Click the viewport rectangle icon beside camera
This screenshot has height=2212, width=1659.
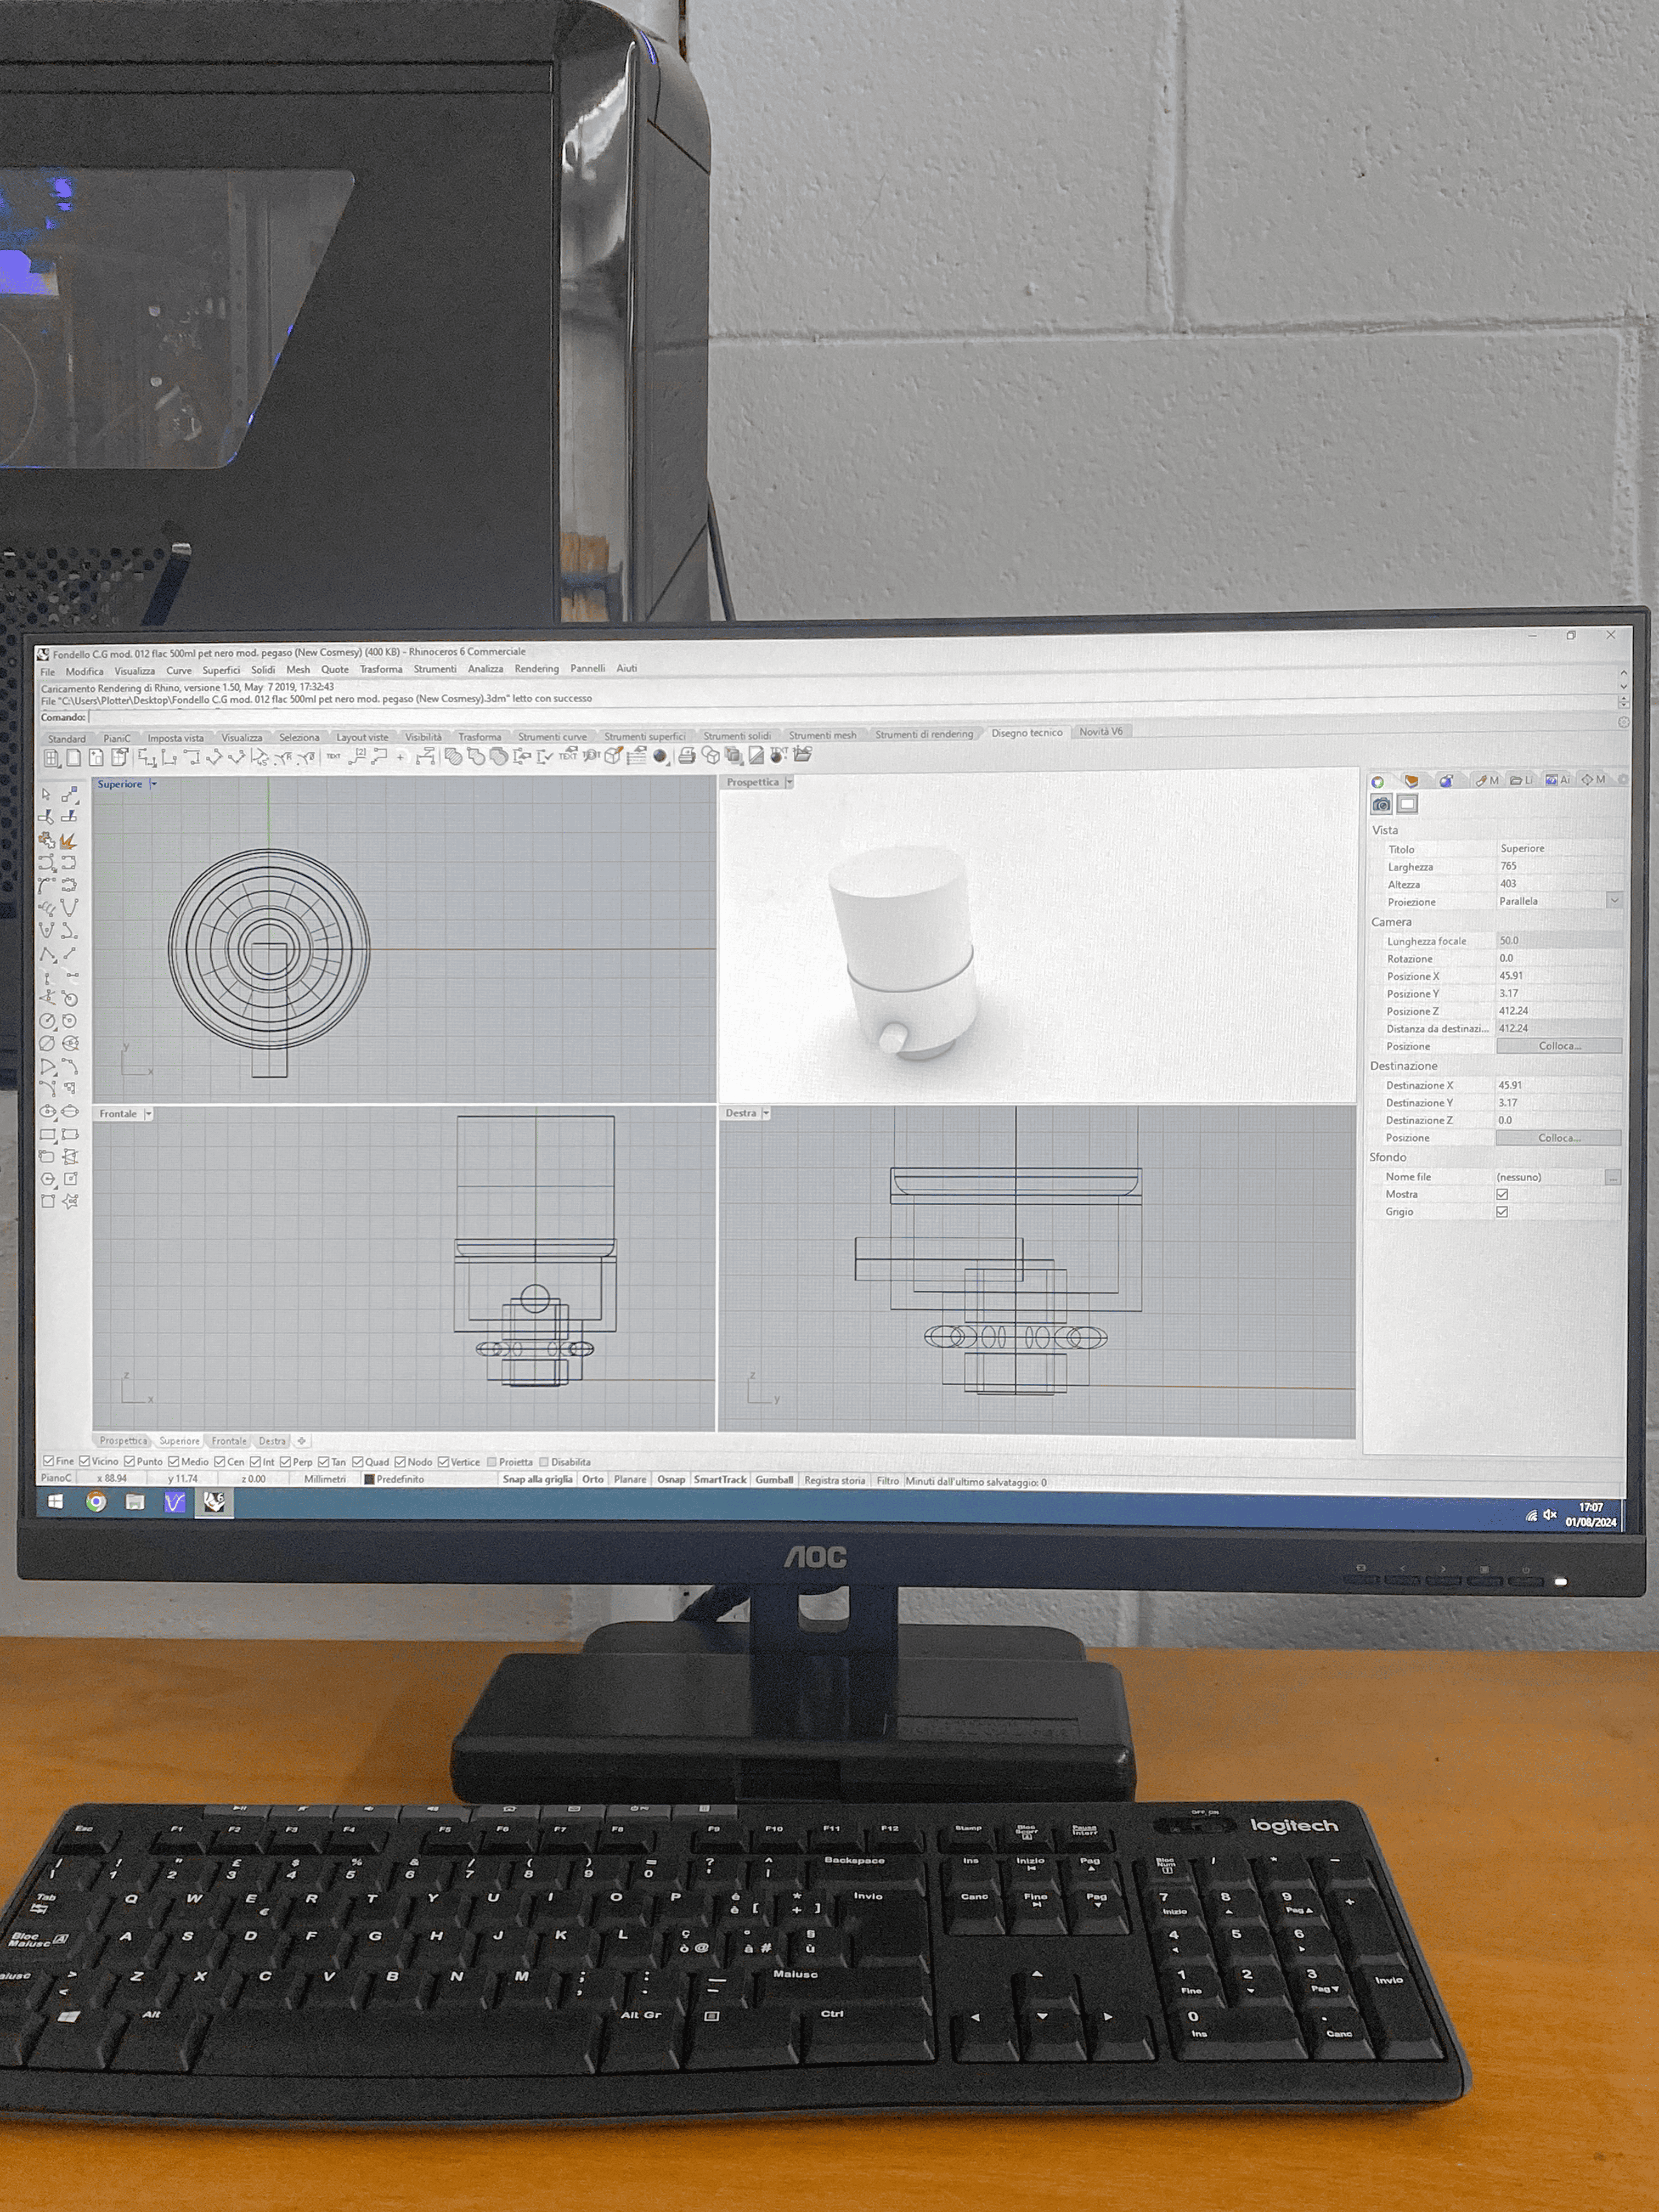(1407, 803)
